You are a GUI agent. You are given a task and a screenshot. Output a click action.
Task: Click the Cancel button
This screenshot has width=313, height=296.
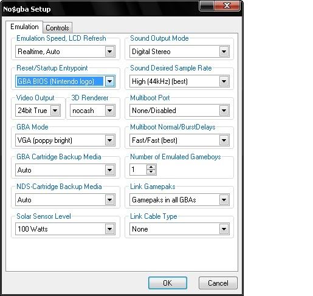pos(218,283)
